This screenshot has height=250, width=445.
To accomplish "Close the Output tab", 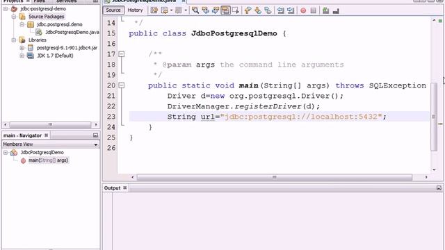I will pos(125,187).
